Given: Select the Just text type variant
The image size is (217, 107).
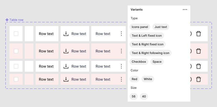Looking at the screenshot, I should 161,27.
